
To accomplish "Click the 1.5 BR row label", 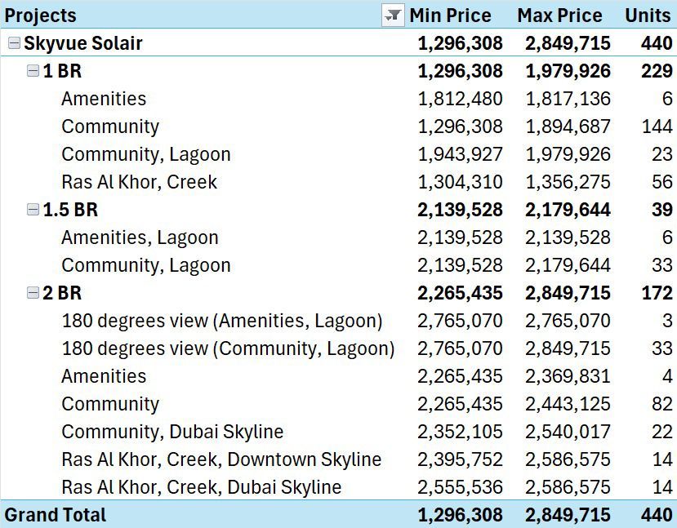I will point(70,210).
